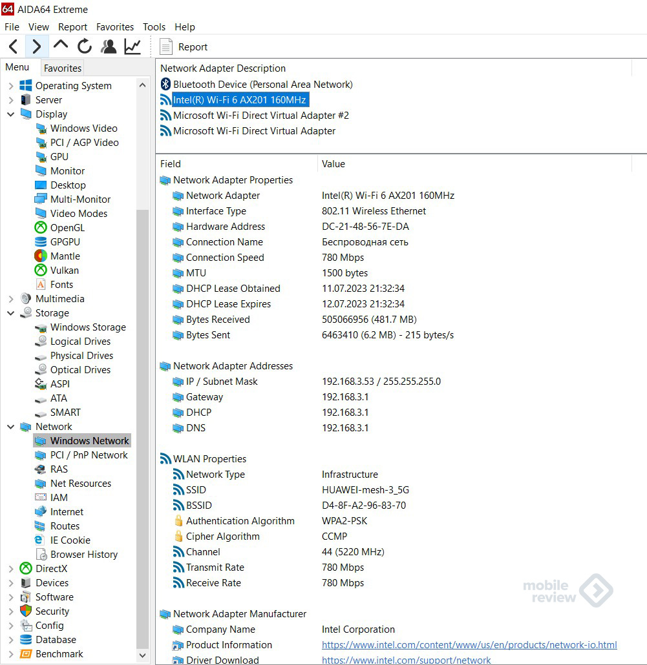The image size is (647, 665).
Task: Click the Vulkan icon in the tree
Action: (x=41, y=270)
